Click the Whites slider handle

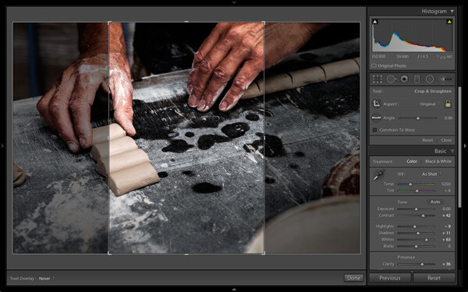(427, 240)
